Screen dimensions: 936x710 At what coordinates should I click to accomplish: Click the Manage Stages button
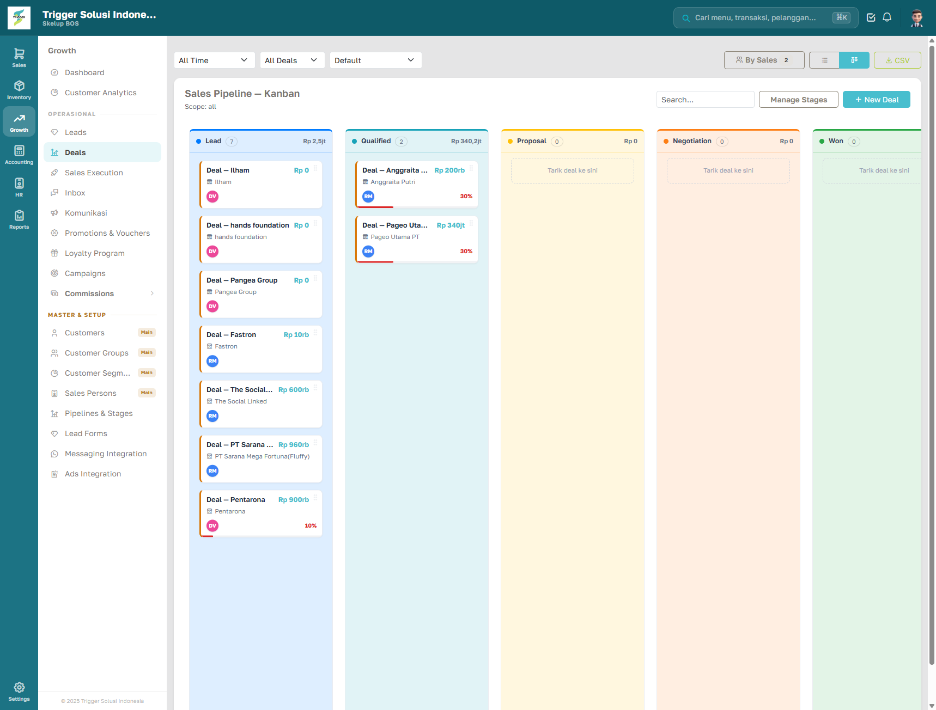798,100
